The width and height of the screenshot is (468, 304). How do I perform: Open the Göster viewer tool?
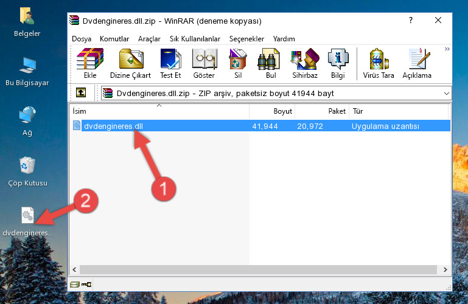tap(204, 63)
